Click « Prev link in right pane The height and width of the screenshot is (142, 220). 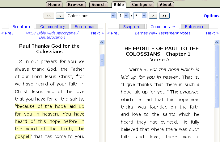(113, 33)
